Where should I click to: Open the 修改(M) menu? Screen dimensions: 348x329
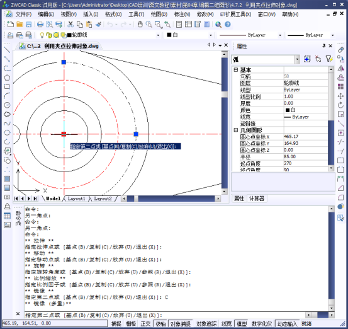205,14
